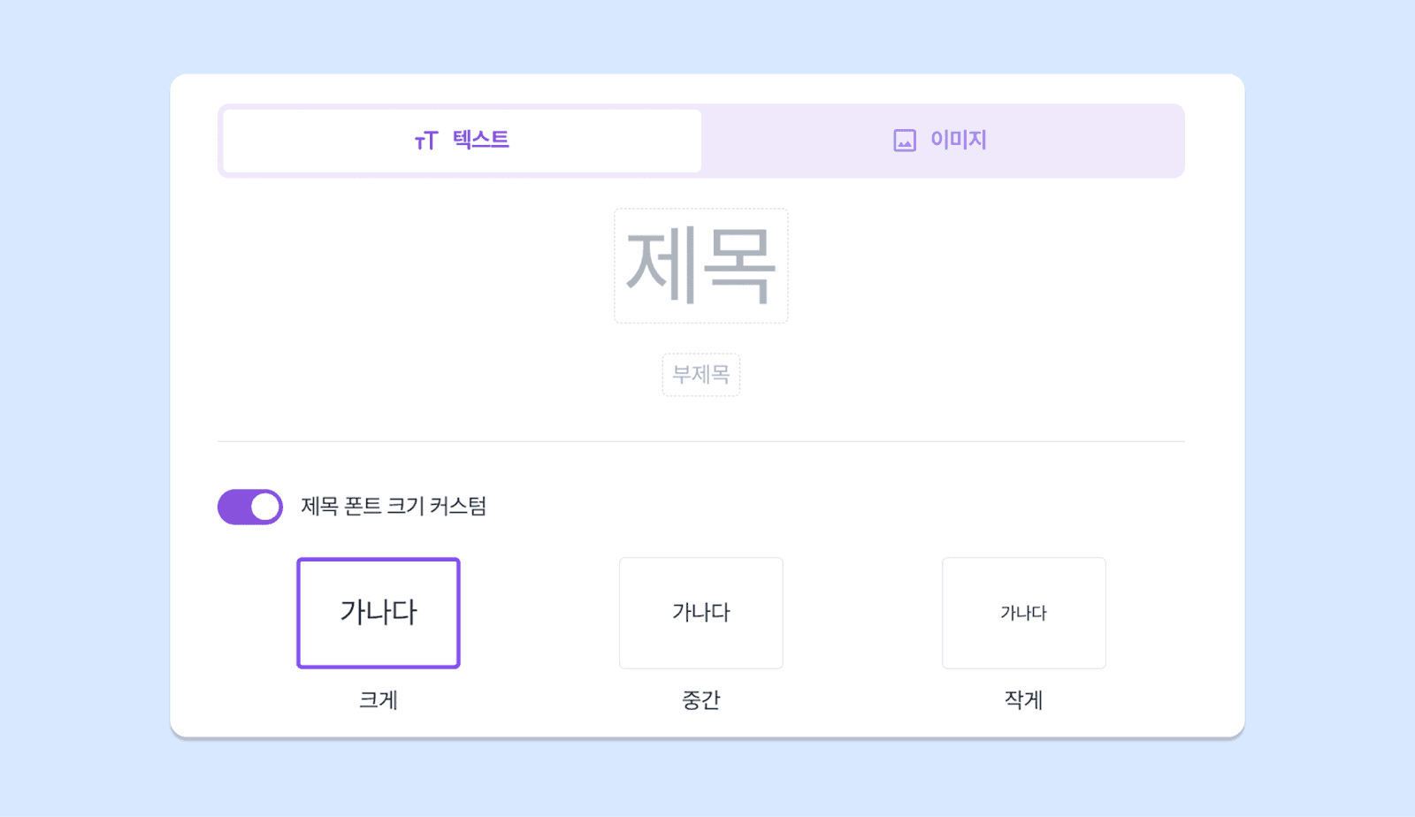Viewport: 1415px width, 817px height.
Task: Click the 가나다 sample text in the largest size
Action: pyautogui.click(x=379, y=612)
